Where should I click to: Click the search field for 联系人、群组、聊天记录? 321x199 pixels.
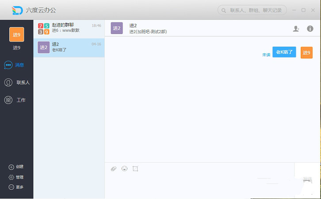[252, 10]
